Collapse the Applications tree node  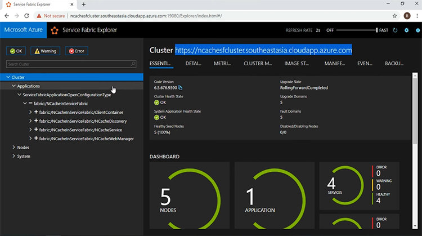point(14,86)
